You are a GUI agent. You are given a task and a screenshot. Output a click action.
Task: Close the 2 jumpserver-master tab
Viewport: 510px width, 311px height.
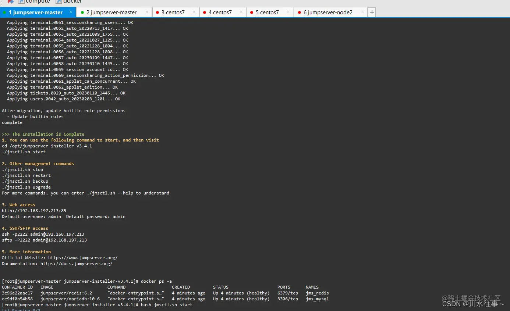tap(147, 12)
